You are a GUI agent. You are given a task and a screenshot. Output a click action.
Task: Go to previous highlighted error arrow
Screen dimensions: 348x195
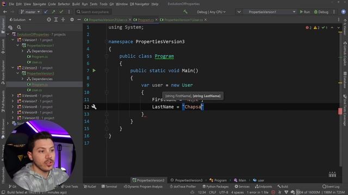[x=332, y=28]
